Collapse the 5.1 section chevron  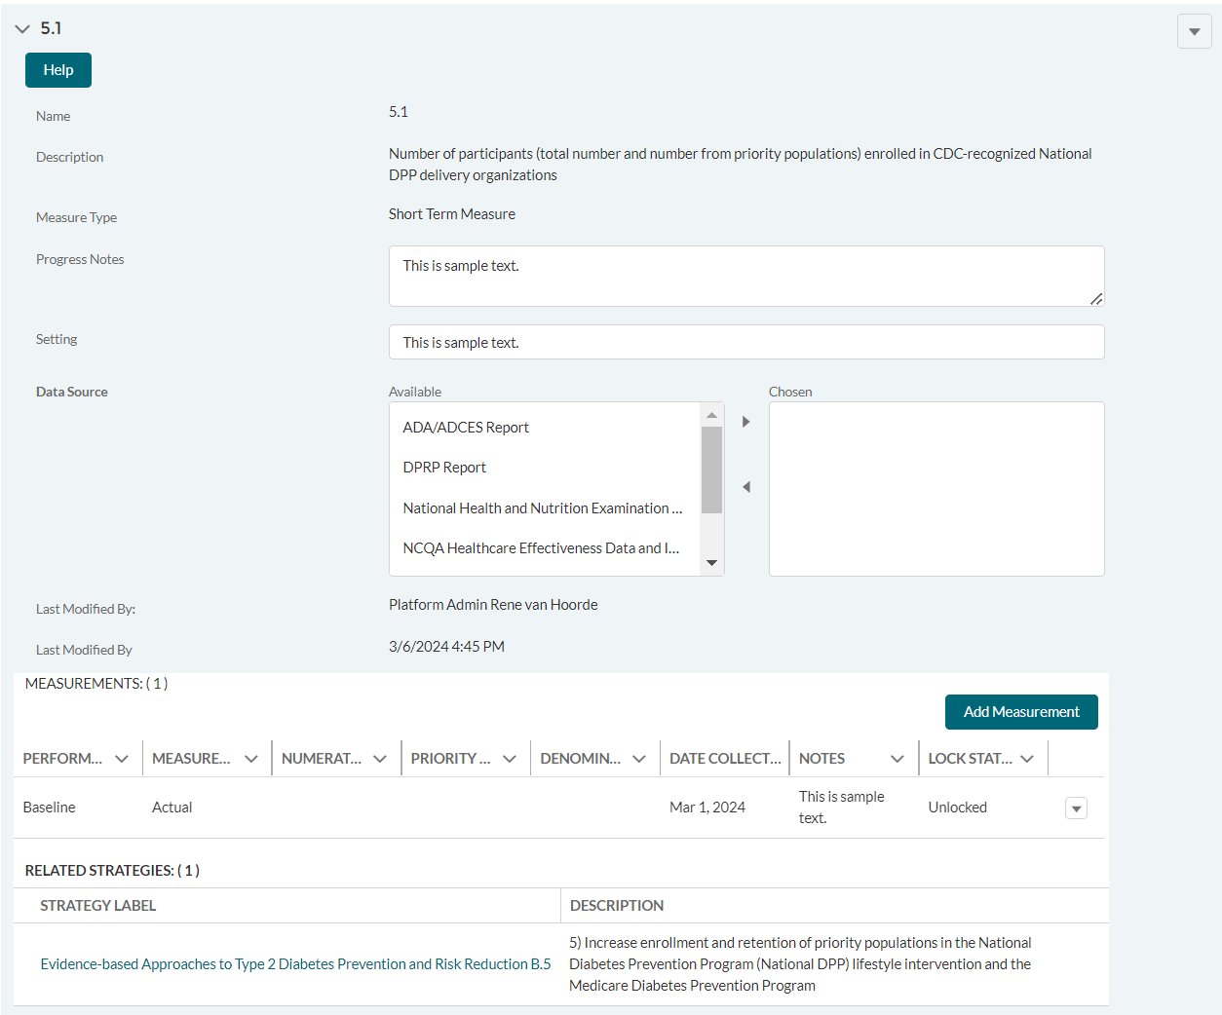(22, 29)
